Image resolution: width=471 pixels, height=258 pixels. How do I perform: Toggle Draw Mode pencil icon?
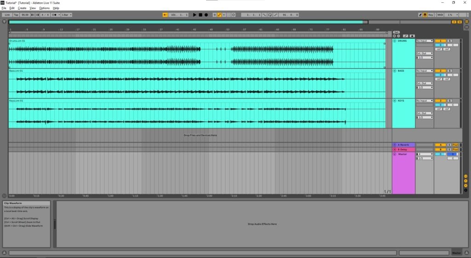[x=420, y=15]
